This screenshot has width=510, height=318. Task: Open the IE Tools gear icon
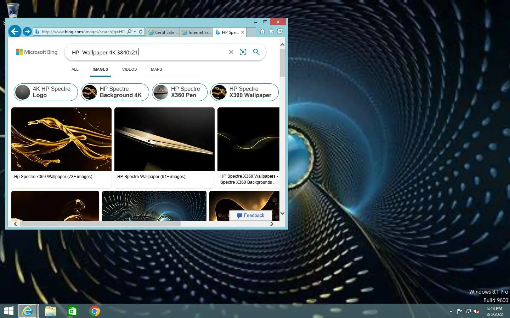click(280, 31)
